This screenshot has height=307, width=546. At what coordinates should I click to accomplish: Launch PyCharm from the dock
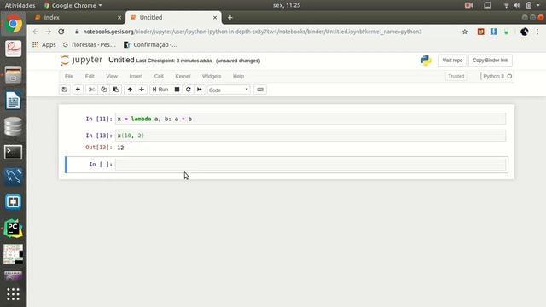(x=14, y=229)
